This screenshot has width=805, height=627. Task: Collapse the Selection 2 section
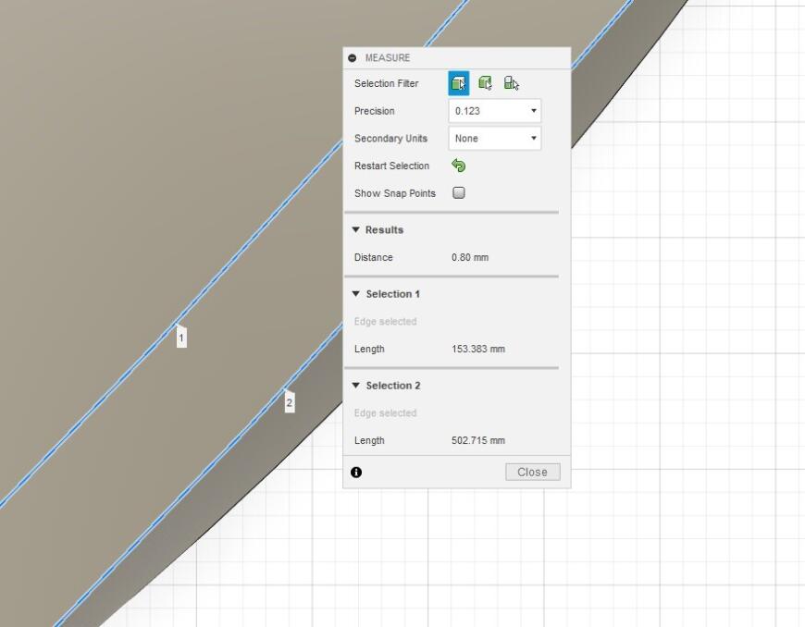tap(356, 386)
